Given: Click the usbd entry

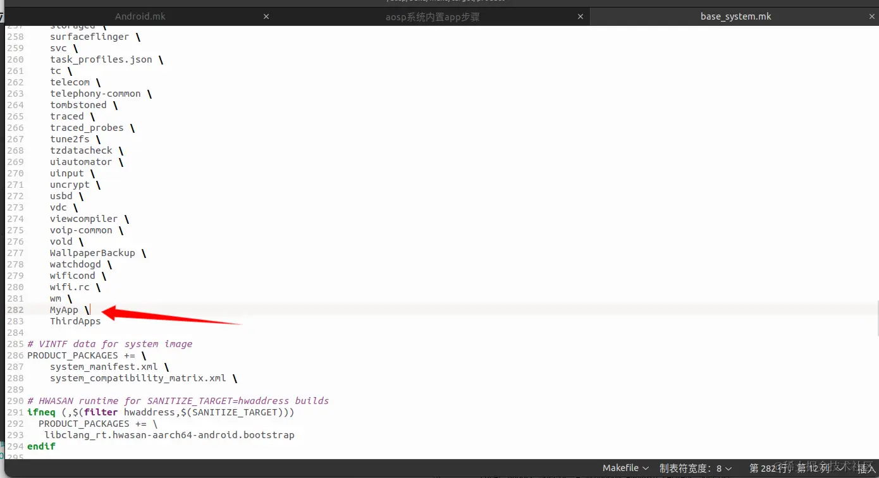Looking at the screenshot, I should (61, 196).
